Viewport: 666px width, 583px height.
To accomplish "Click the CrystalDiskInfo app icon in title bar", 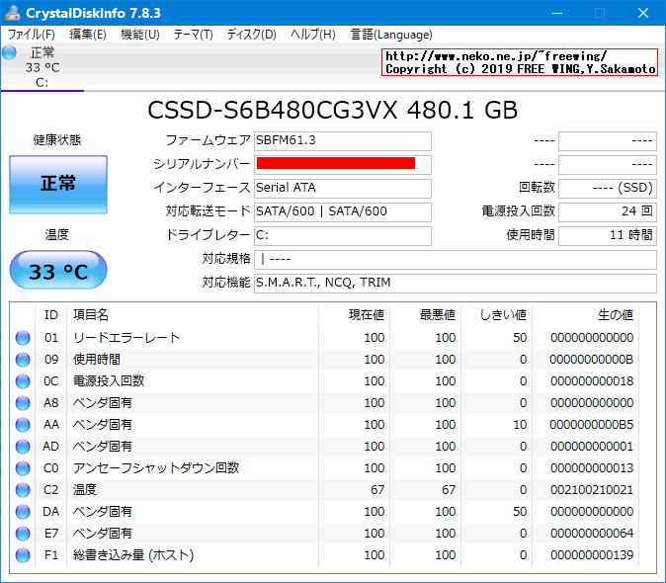I will pos(13,13).
